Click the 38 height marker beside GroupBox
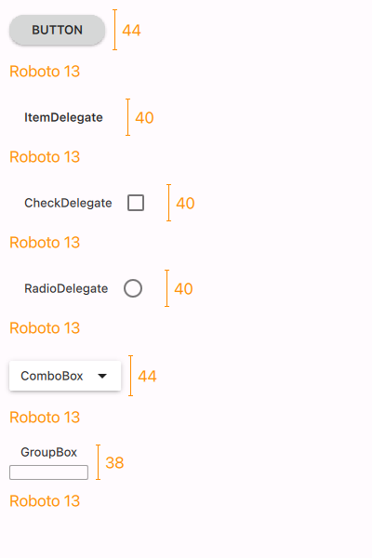The width and height of the screenshot is (372, 558). point(114,462)
